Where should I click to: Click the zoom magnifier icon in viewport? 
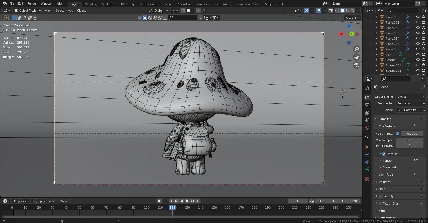point(357,49)
